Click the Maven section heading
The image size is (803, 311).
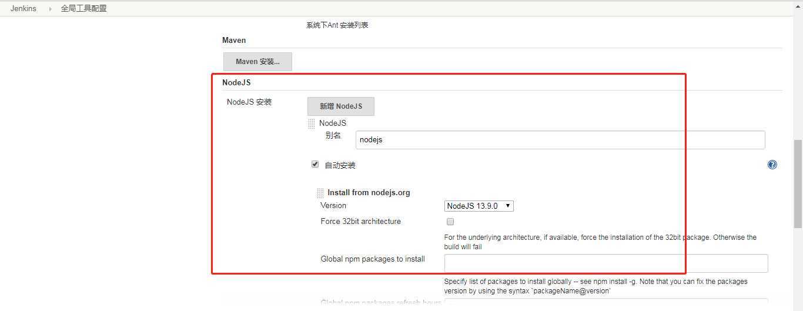tap(234, 40)
